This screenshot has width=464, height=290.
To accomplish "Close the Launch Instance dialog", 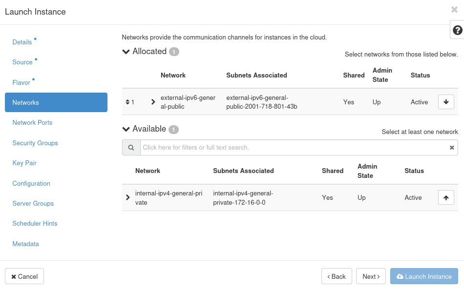I will pos(454,10).
